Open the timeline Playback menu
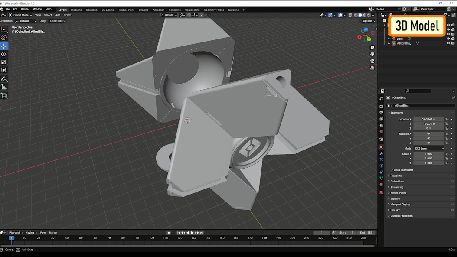457x257 pixels. pyautogui.click(x=15, y=233)
